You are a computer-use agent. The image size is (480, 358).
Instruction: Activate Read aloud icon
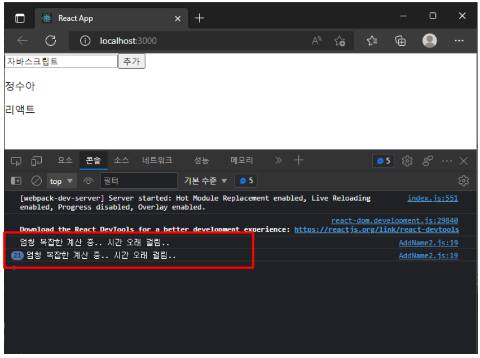click(316, 41)
